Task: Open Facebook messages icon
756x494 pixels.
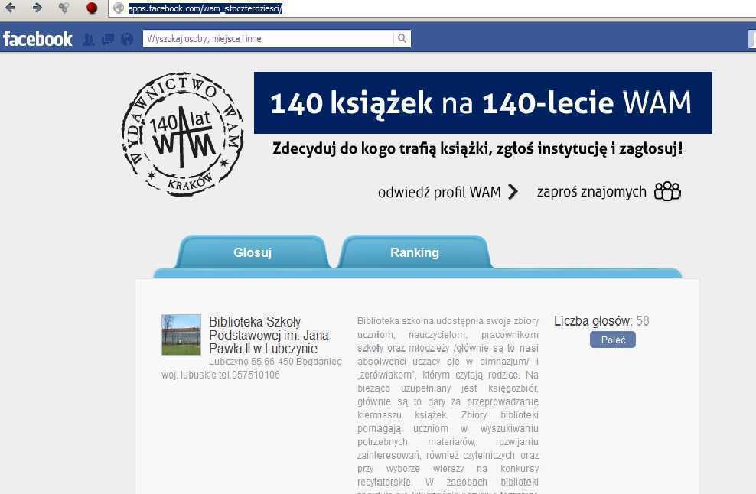Action: point(108,39)
